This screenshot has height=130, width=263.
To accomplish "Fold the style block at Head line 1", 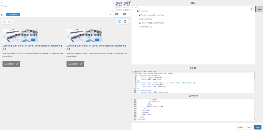I will (x=137, y=72).
